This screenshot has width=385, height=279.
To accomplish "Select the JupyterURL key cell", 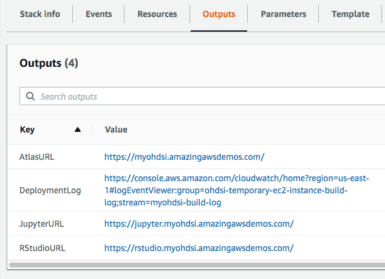I will pyautogui.click(x=41, y=224).
